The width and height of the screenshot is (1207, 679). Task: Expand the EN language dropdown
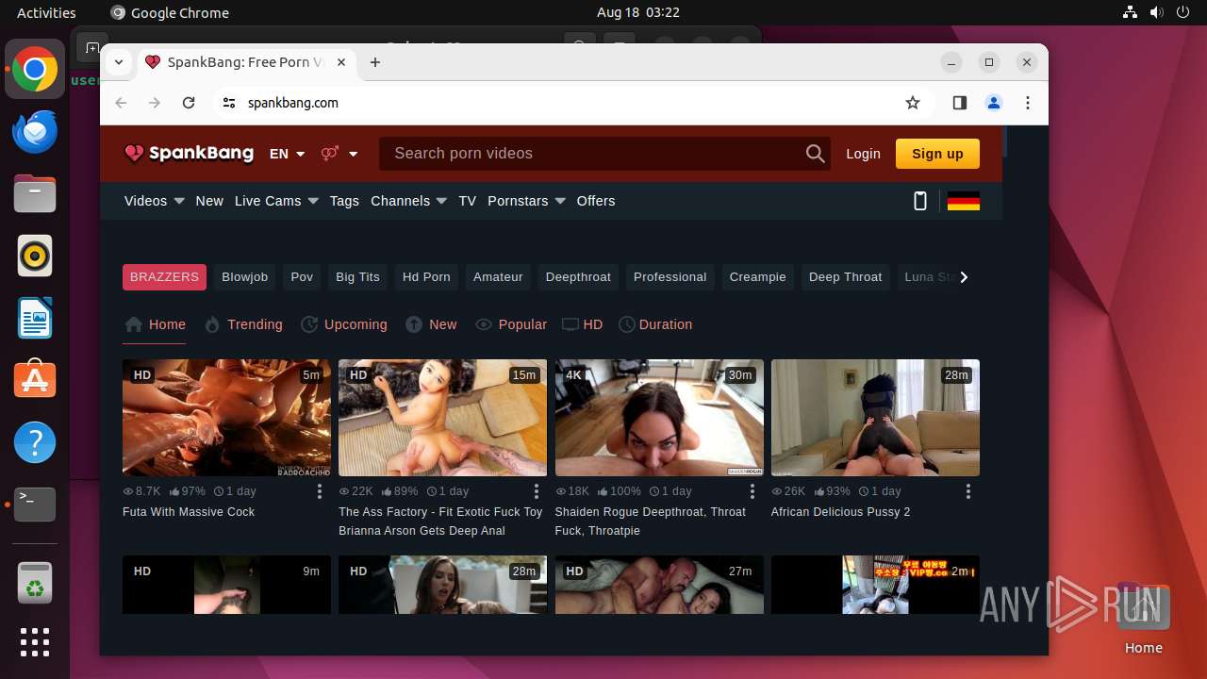287,154
